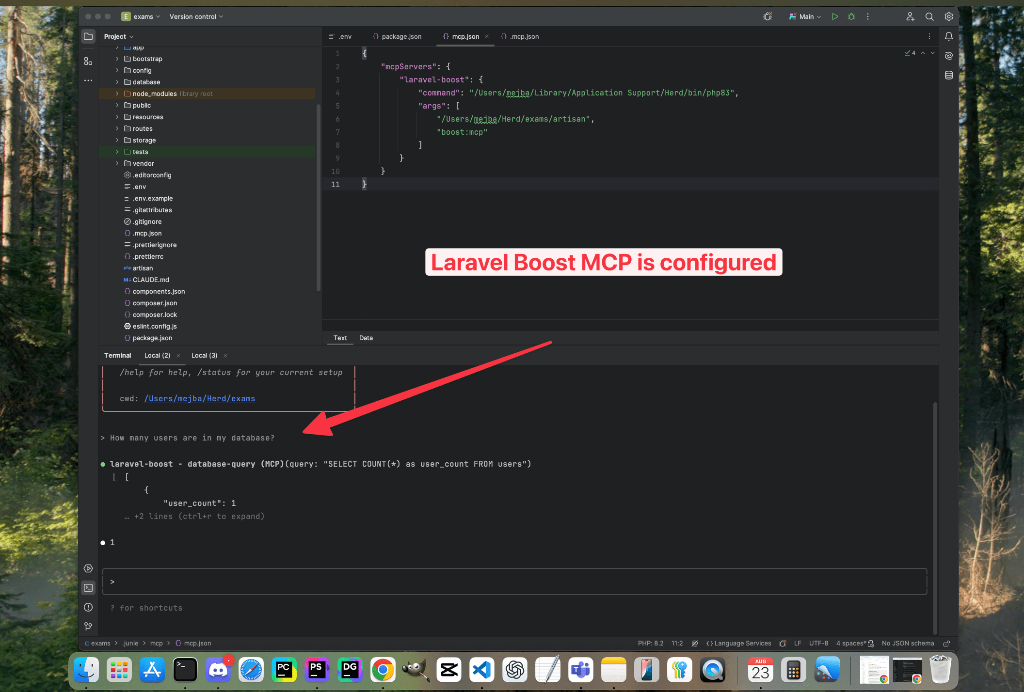Open the Project view dropdown

click(x=118, y=36)
